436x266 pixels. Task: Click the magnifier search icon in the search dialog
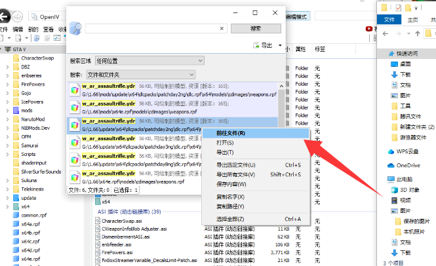click(75, 28)
